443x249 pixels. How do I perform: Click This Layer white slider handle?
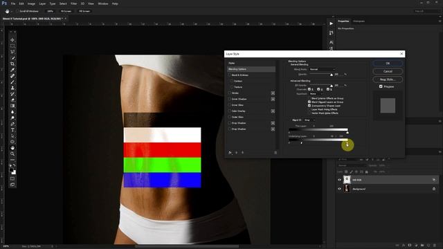click(x=347, y=132)
